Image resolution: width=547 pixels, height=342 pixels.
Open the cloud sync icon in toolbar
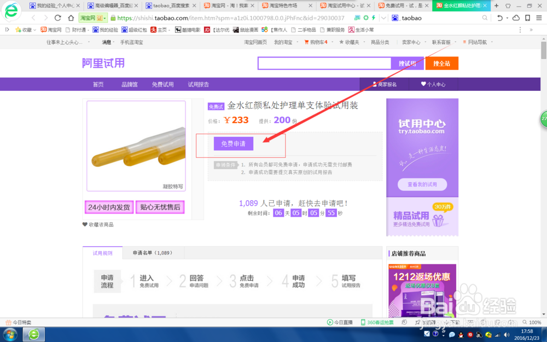[x=516, y=18]
